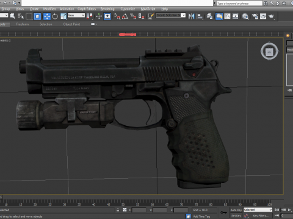Toggle the Angle Snap button

[x=125, y=16]
